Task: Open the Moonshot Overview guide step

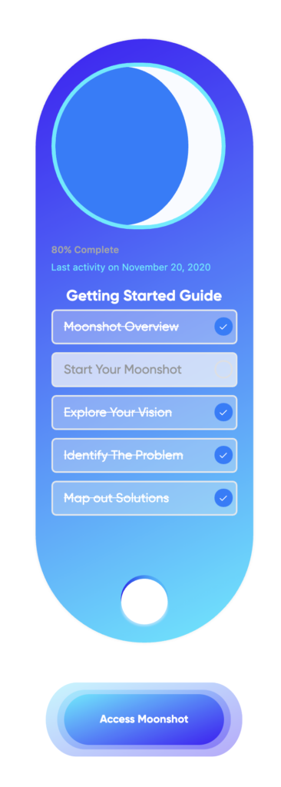Action: 144,327
